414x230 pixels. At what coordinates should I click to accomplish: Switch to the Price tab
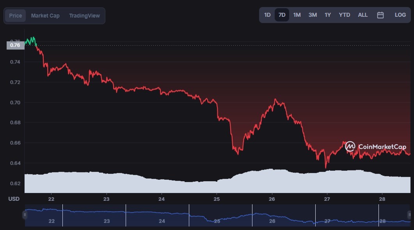(x=15, y=16)
